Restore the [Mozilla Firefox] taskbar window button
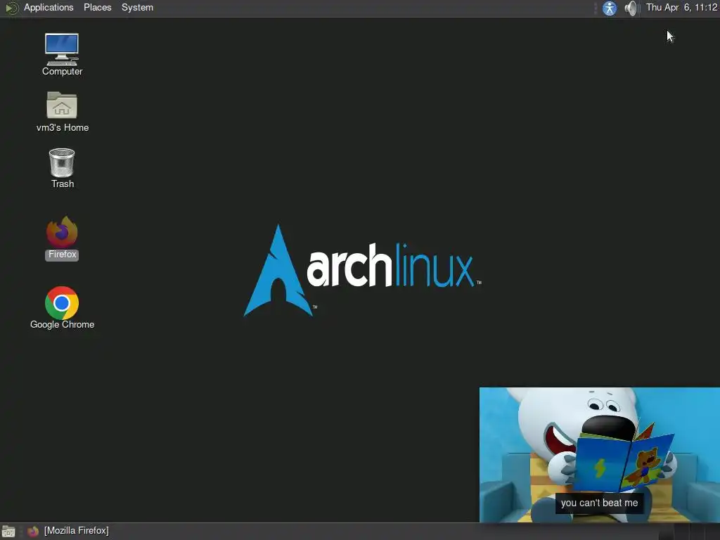 (x=68, y=531)
